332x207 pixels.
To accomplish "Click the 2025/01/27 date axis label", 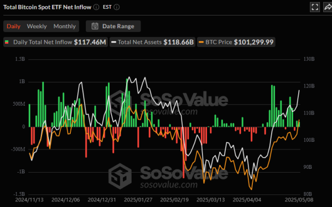I will pyautogui.click(x=138, y=200).
